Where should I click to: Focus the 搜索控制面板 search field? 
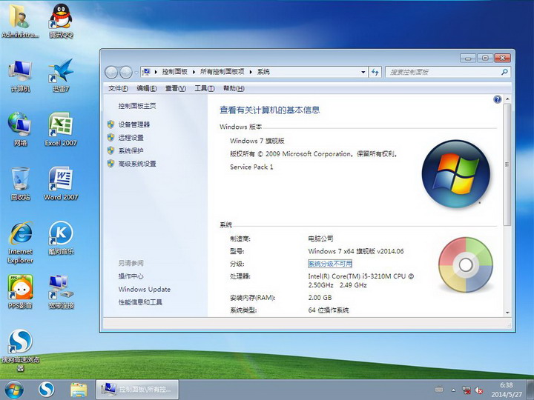[443, 72]
